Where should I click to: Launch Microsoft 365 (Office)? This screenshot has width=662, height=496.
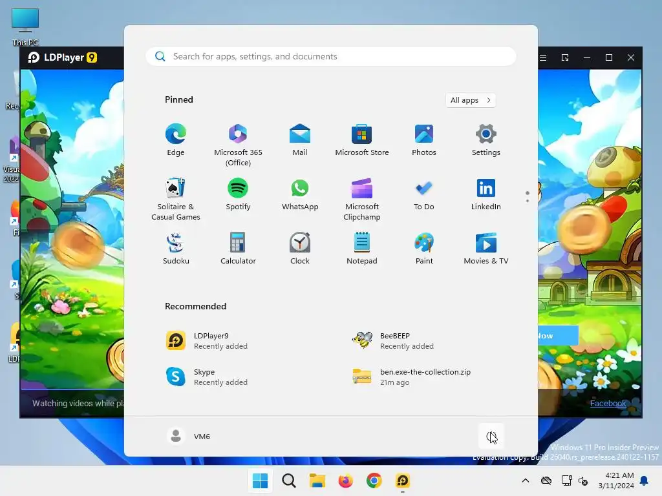(x=238, y=145)
